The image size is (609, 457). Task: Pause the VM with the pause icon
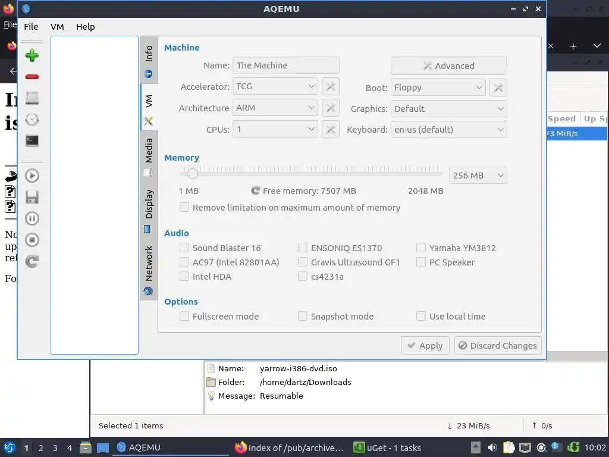tap(32, 218)
